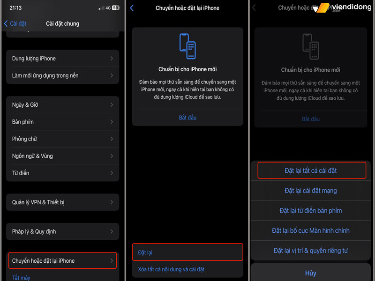Tap chevron on Quản lý VPN row
The width and height of the screenshot is (375, 281).
[112, 202]
